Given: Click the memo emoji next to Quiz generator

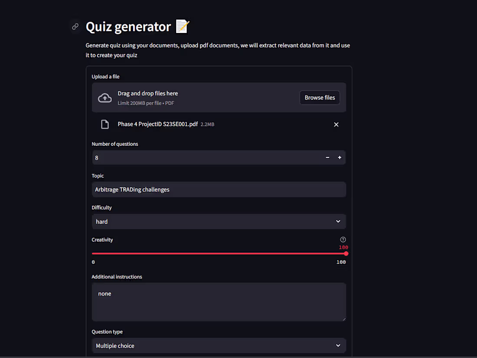Looking at the screenshot, I should click(182, 26).
